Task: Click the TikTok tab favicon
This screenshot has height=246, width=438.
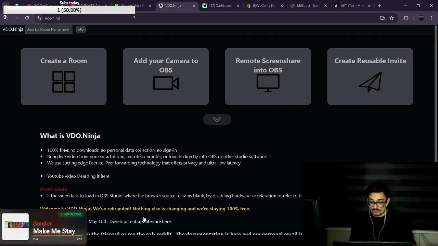Action: 336,6
